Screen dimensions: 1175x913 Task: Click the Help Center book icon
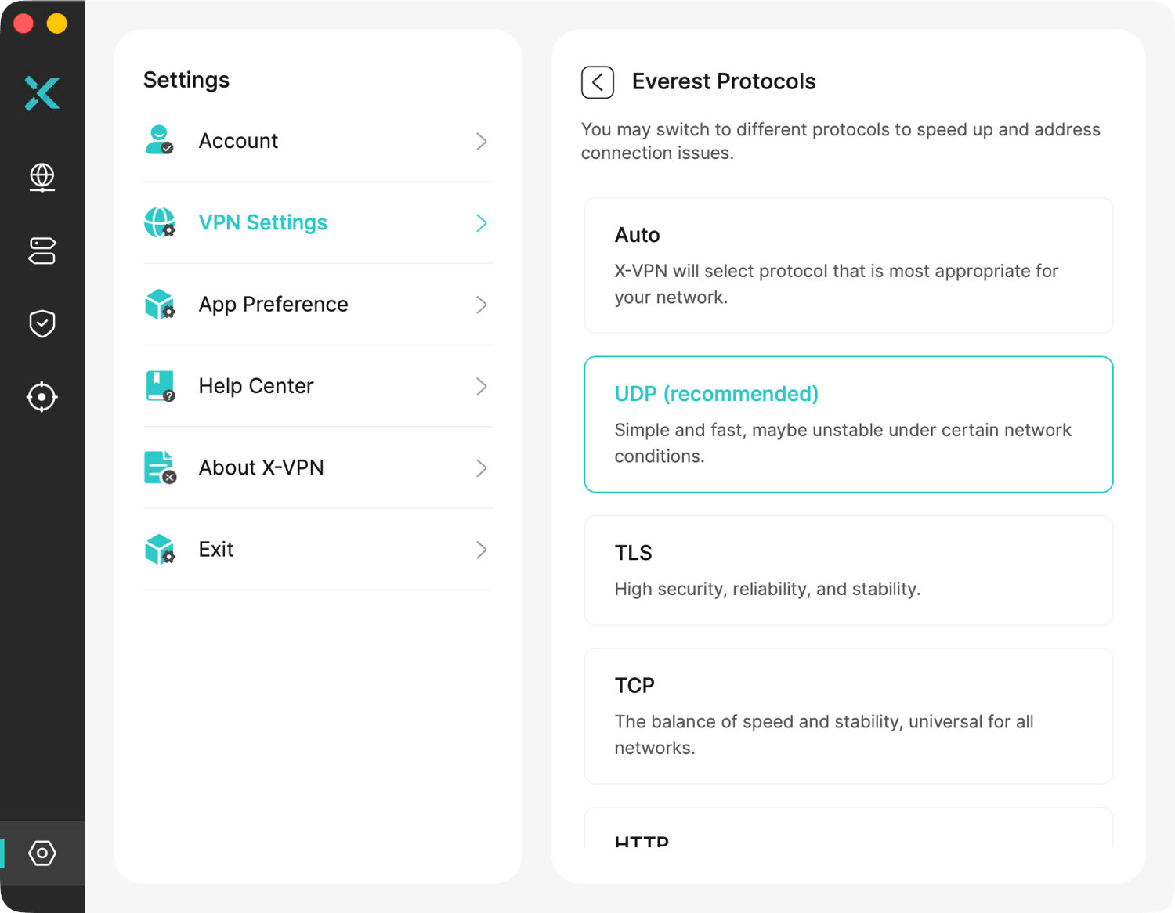click(x=160, y=385)
